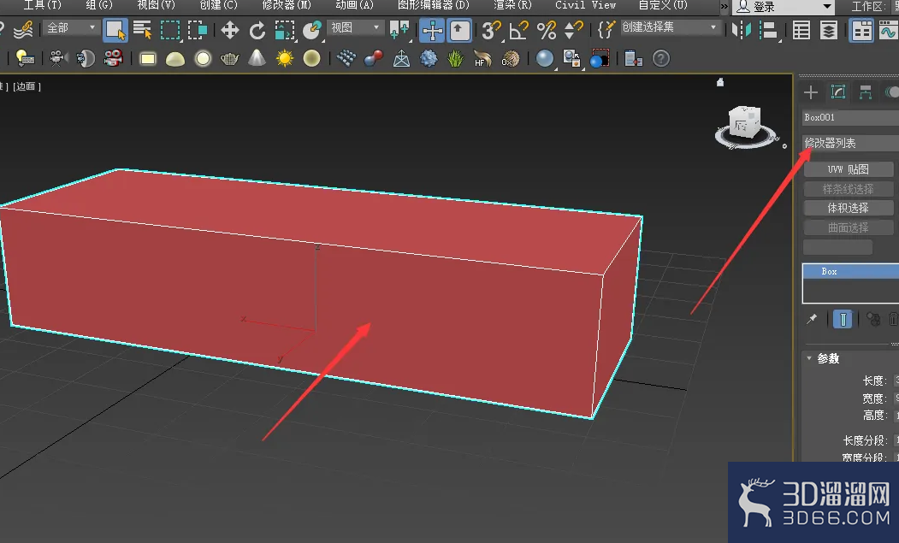899x543 pixels.
Task: Activate the Select Object tool
Action: [115, 30]
